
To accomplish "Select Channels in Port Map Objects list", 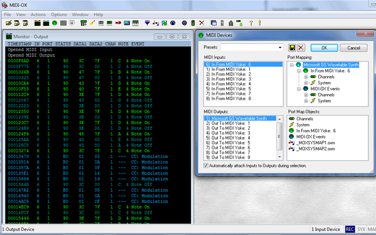I will 304,119.
